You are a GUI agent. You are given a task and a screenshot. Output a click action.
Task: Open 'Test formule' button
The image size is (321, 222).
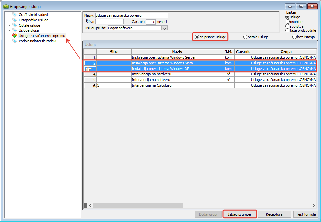pos(306,214)
